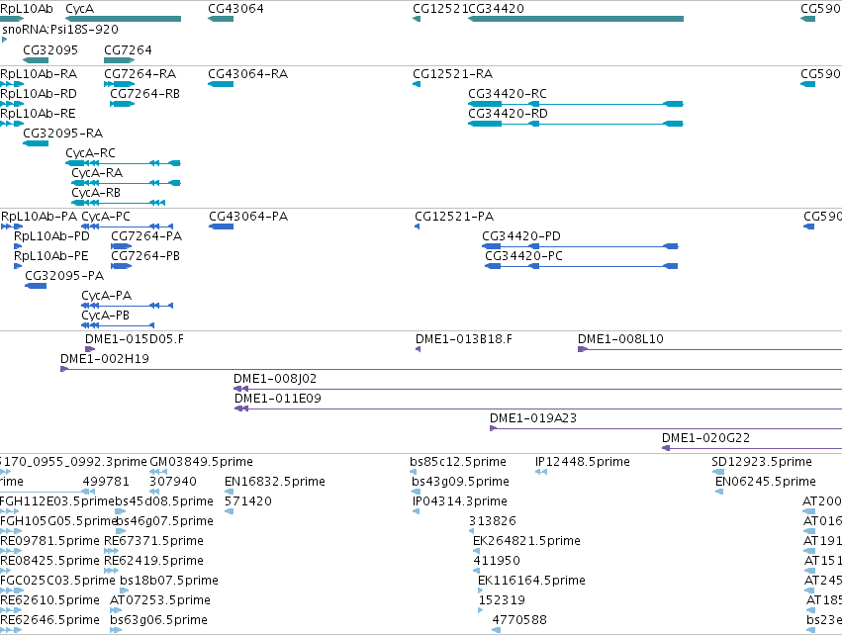Select the CG12521-RA transcript

(x=417, y=84)
